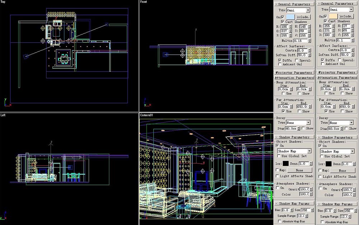Click the Front viewport label
The height and width of the screenshot is (225, 359).
pos(144,2)
